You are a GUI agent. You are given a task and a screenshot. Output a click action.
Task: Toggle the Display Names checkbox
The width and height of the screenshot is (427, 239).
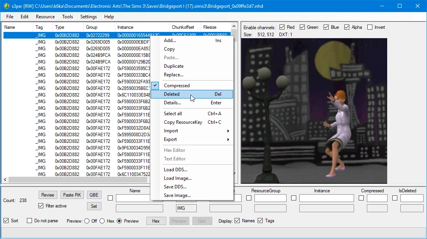coord(237,221)
